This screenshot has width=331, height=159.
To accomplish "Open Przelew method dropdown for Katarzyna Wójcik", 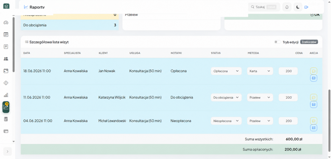I will [260, 98].
